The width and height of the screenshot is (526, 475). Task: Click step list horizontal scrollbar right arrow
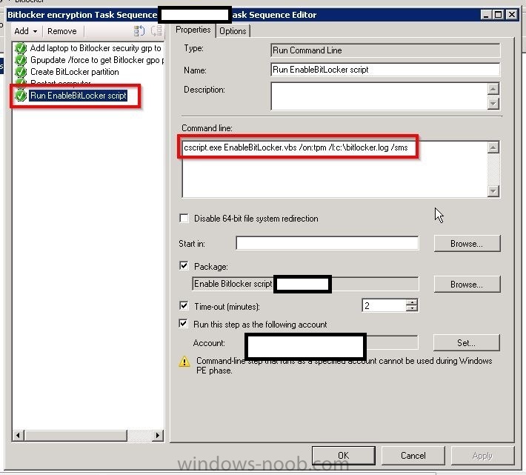click(x=157, y=436)
